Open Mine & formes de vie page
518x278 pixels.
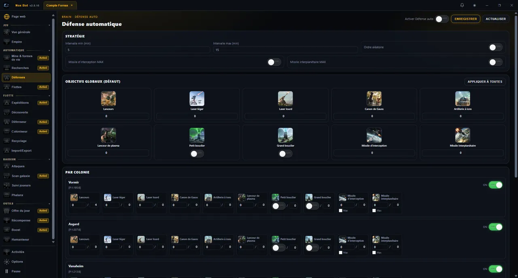click(26, 58)
